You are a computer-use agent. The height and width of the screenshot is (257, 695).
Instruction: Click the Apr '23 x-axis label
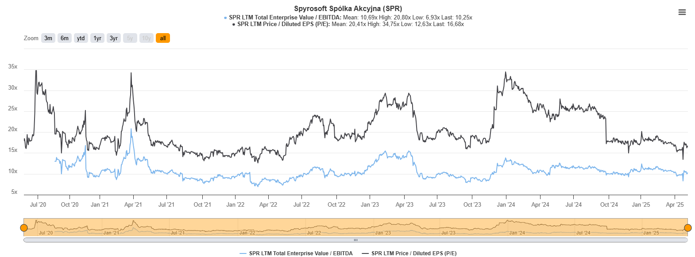tap(405, 204)
